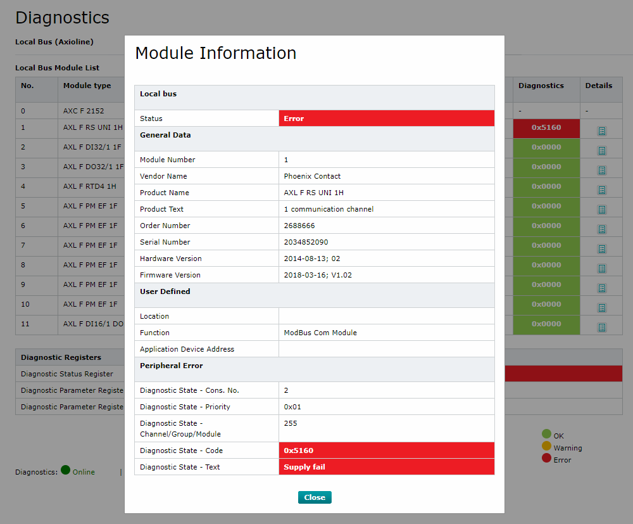
Task: Click red 0x5160 diagnostics cell in module list
Action: (546, 127)
